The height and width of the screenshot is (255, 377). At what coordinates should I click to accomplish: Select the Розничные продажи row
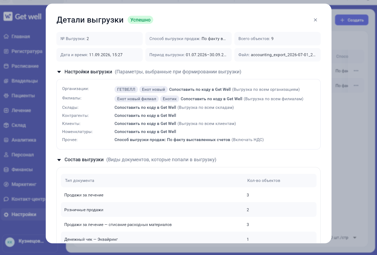point(189,210)
